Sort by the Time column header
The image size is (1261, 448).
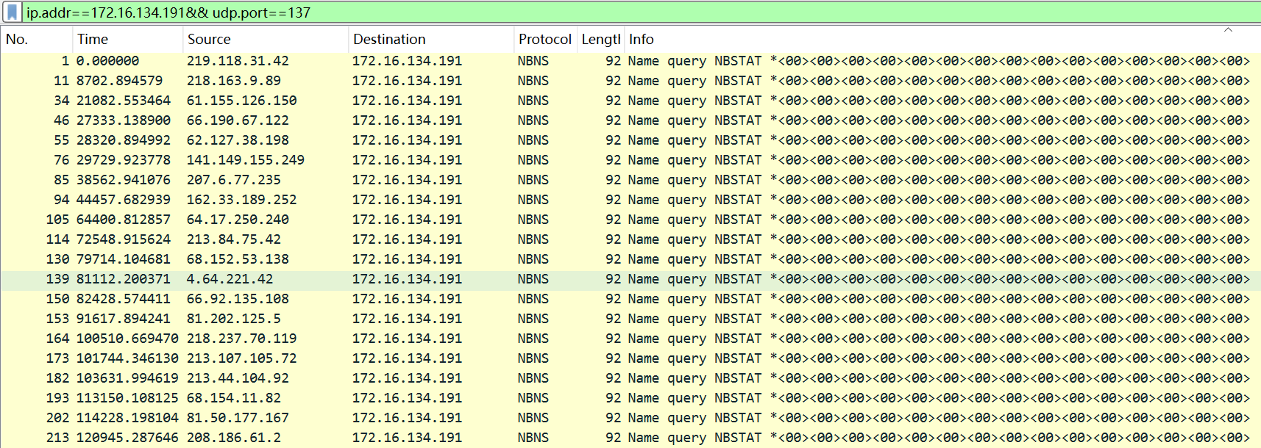[127, 40]
